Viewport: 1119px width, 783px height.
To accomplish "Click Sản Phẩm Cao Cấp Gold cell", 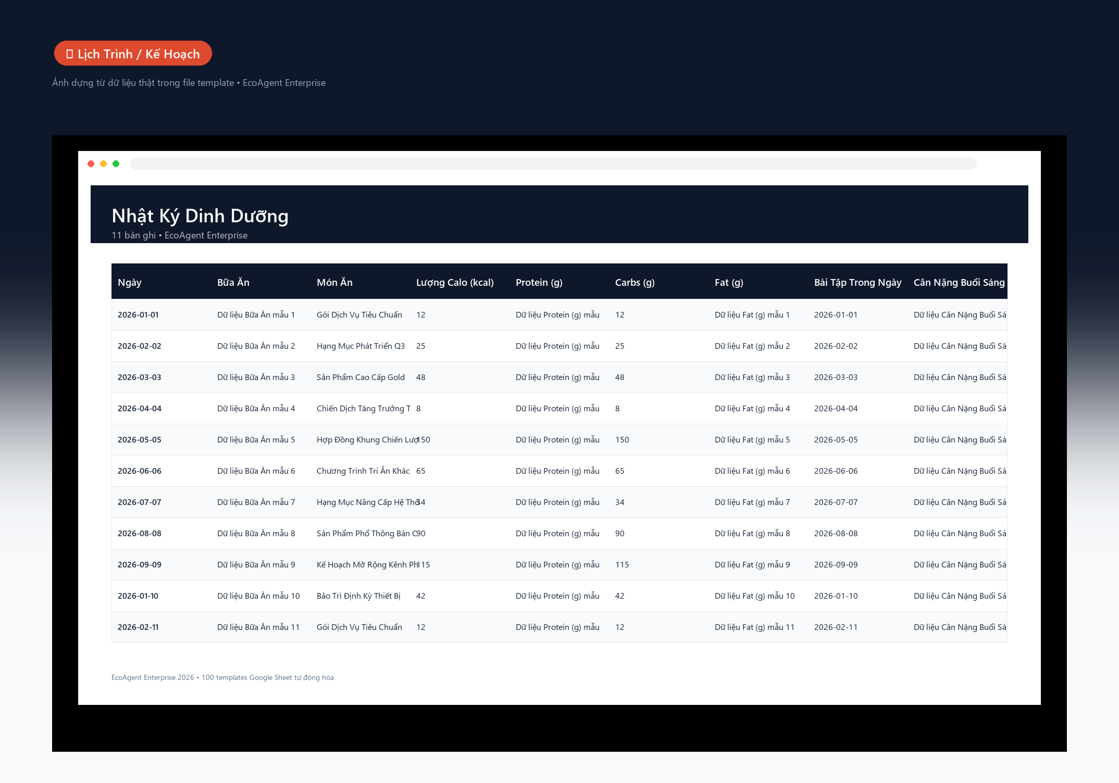I will 360,377.
